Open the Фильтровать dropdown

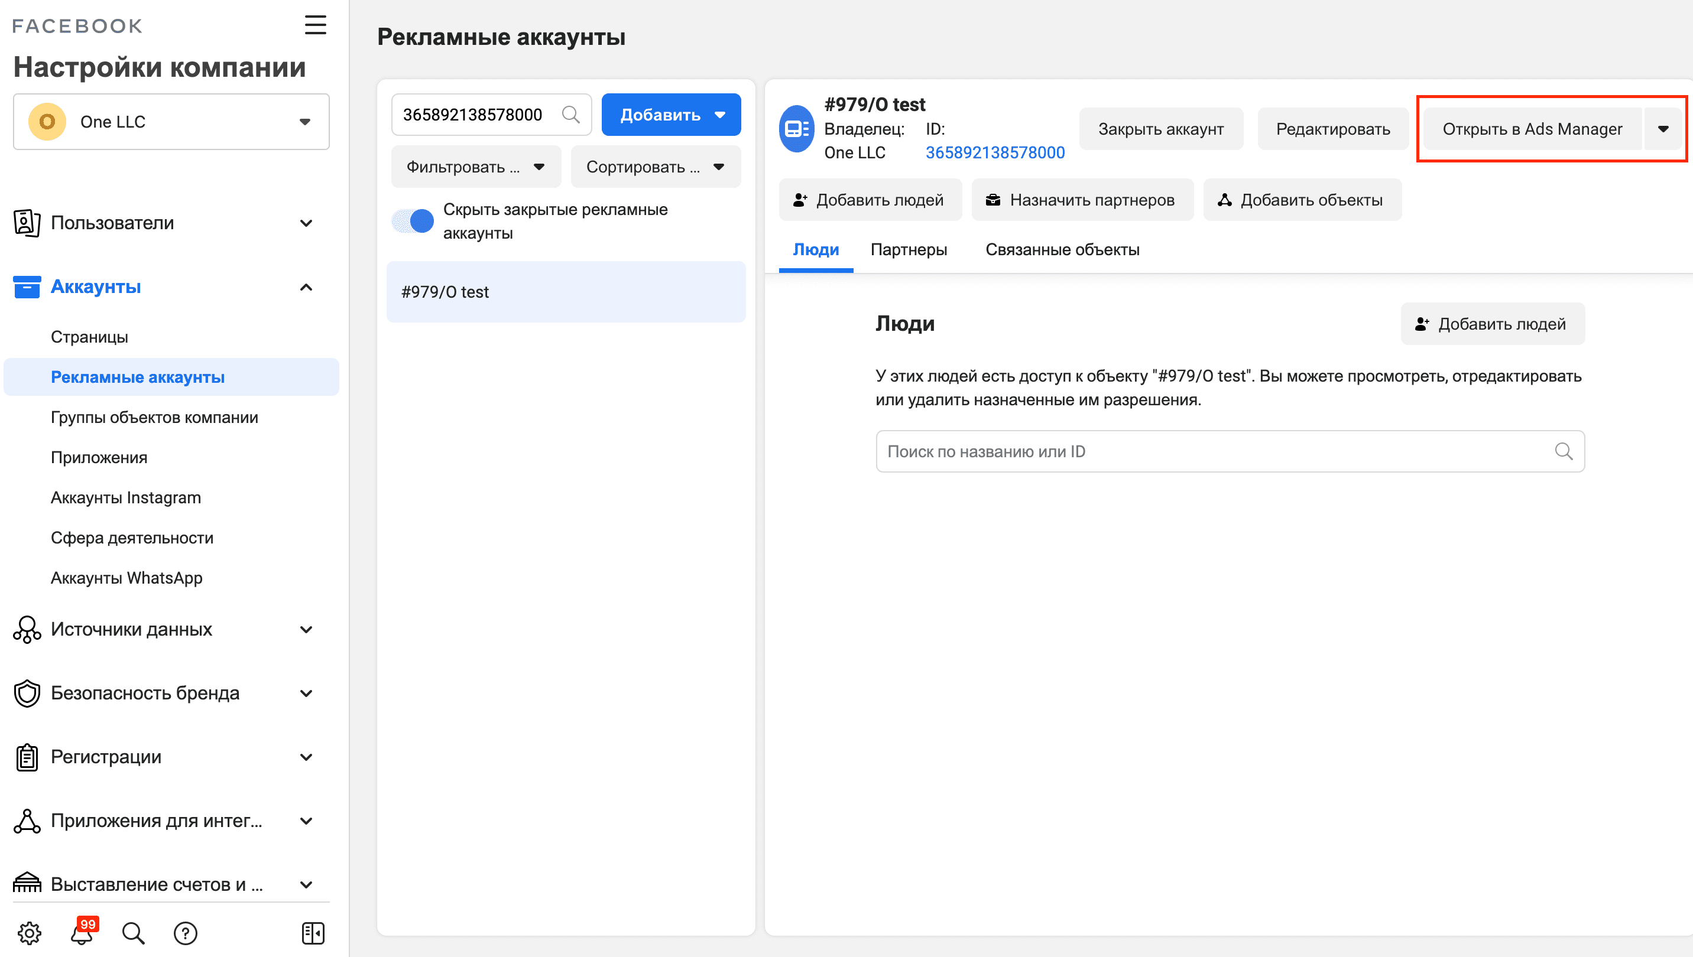pyautogui.click(x=476, y=167)
